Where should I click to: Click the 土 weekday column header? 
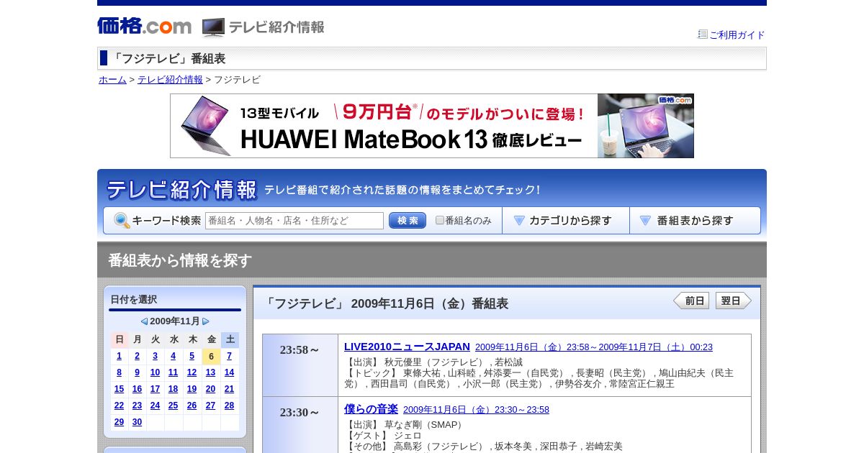tap(230, 339)
